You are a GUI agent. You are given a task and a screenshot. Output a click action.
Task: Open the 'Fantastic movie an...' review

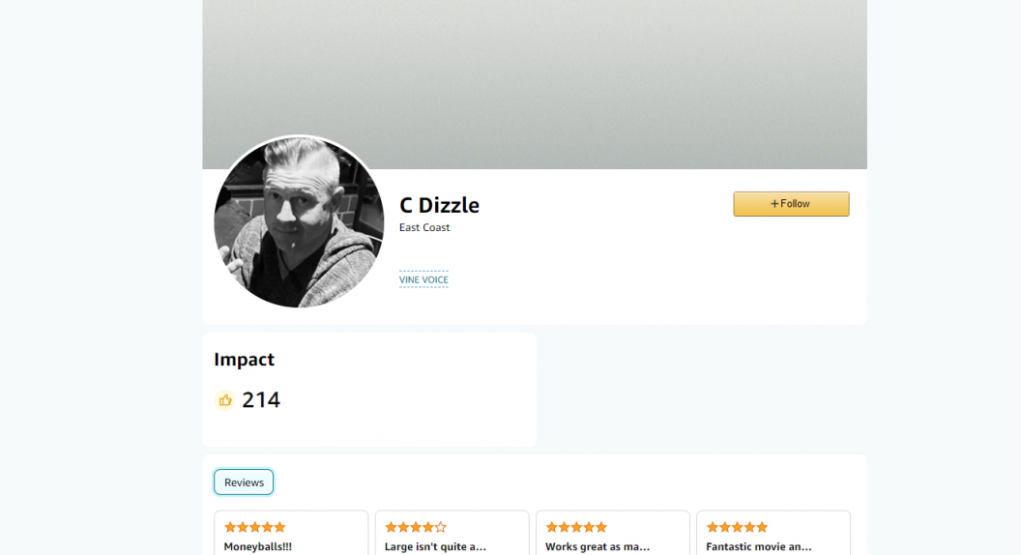(773, 533)
